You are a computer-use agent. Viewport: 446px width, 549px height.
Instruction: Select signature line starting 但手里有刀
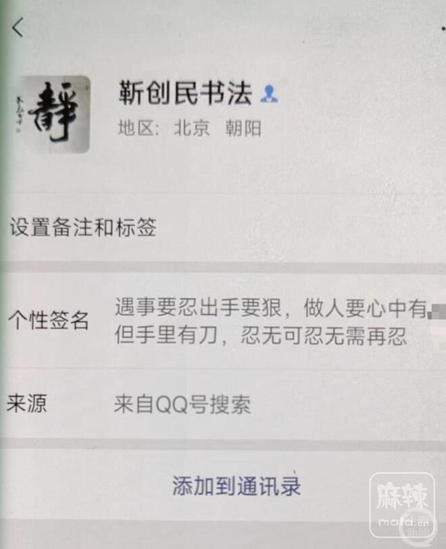[261, 336]
